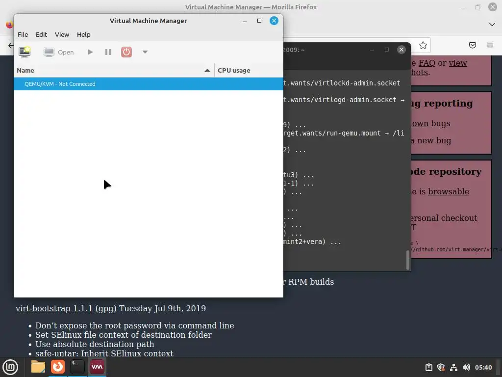Switch to Firefox in the taskbar

pos(58,367)
